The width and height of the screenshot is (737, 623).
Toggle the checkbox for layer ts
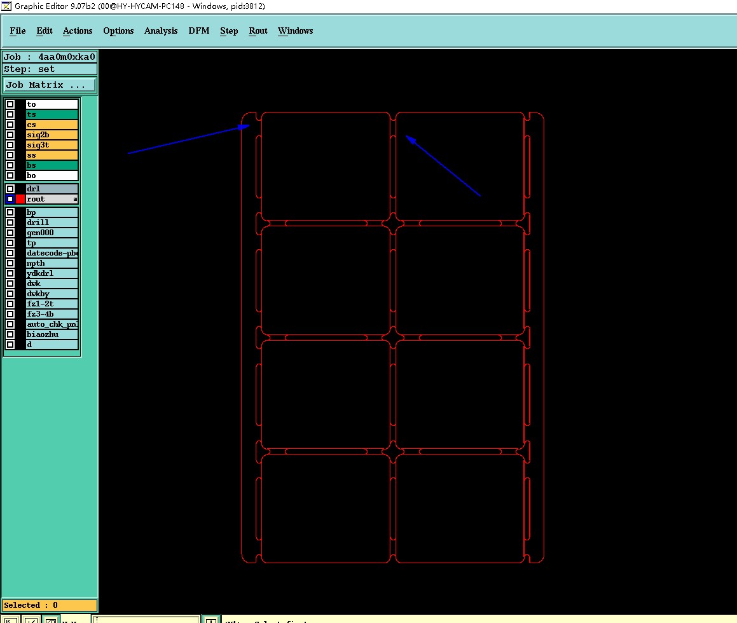(10, 114)
